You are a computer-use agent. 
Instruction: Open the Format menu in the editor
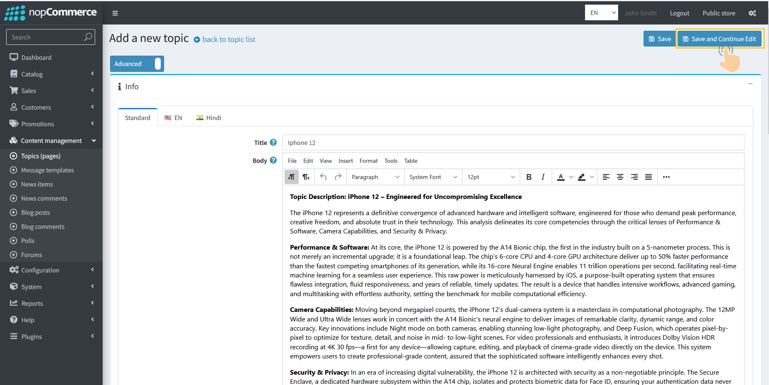pyautogui.click(x=368, y=161)
